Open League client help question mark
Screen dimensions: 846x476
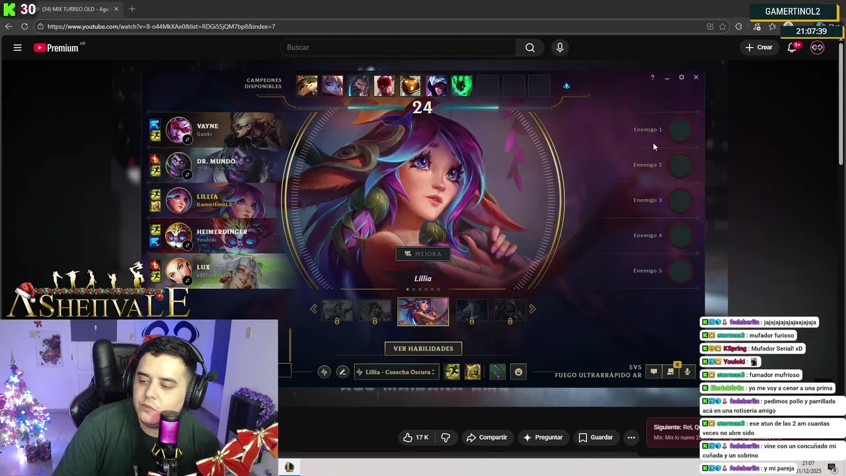click(652, 77)
